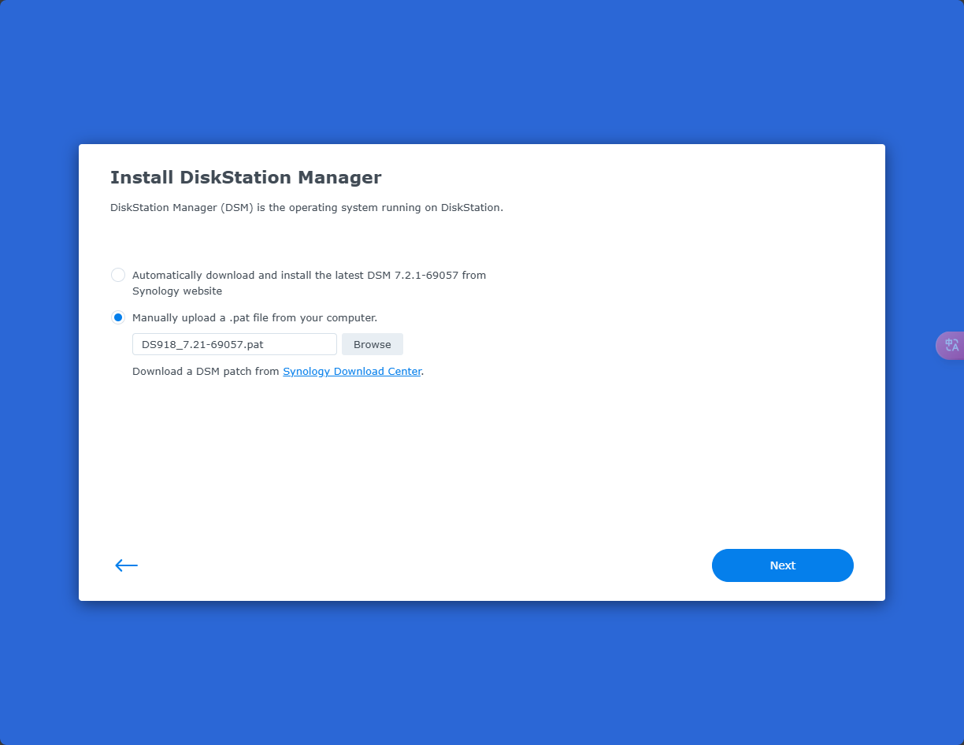The width and height of the screenshot is (964, 745).
Task: Select automatic download of latest DSM option
Action: [118, 275]
